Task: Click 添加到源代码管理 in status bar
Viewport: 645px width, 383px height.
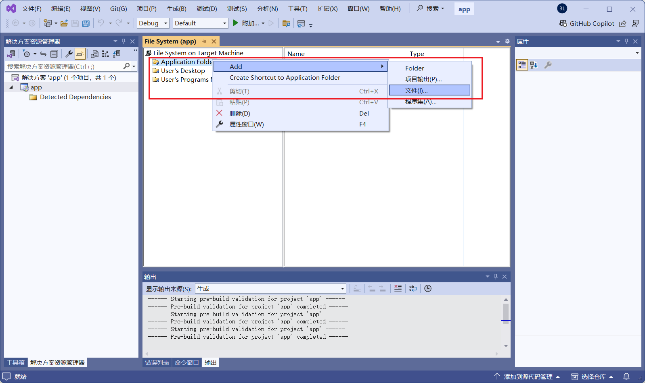Action: [527, 377]
